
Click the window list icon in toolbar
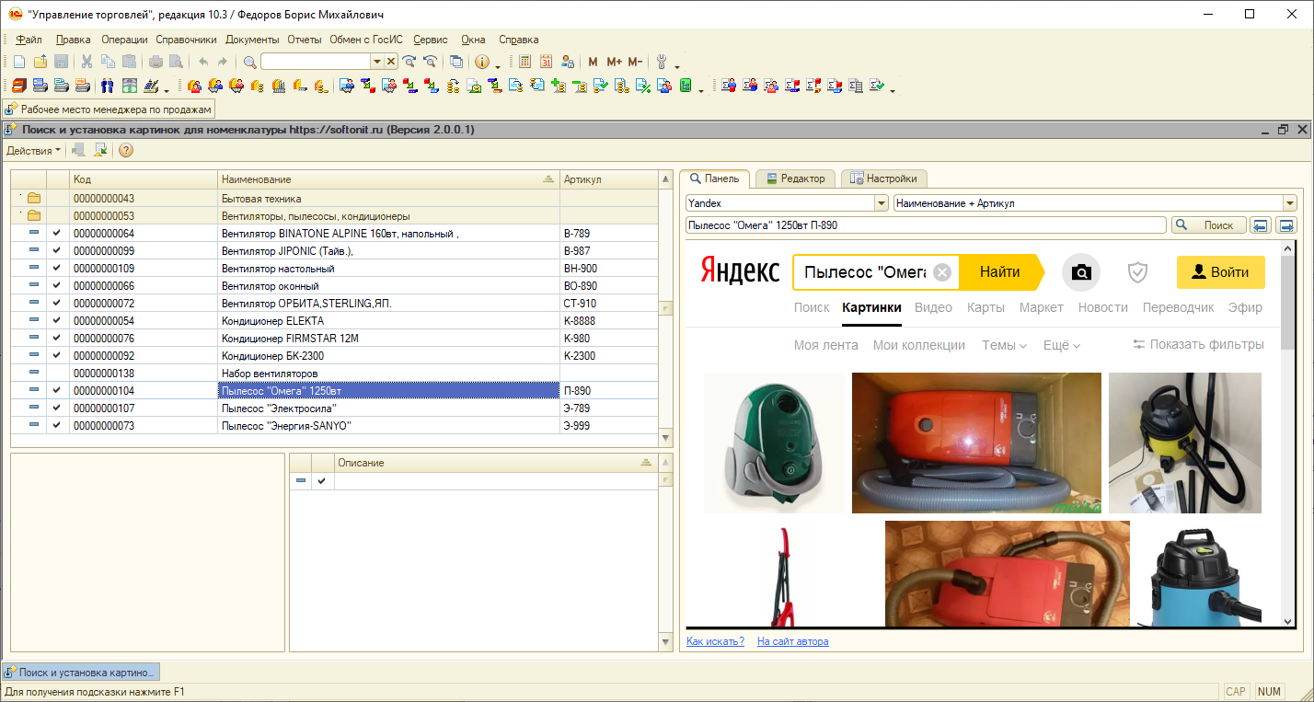pyautogui.click(x=456, y=62)
